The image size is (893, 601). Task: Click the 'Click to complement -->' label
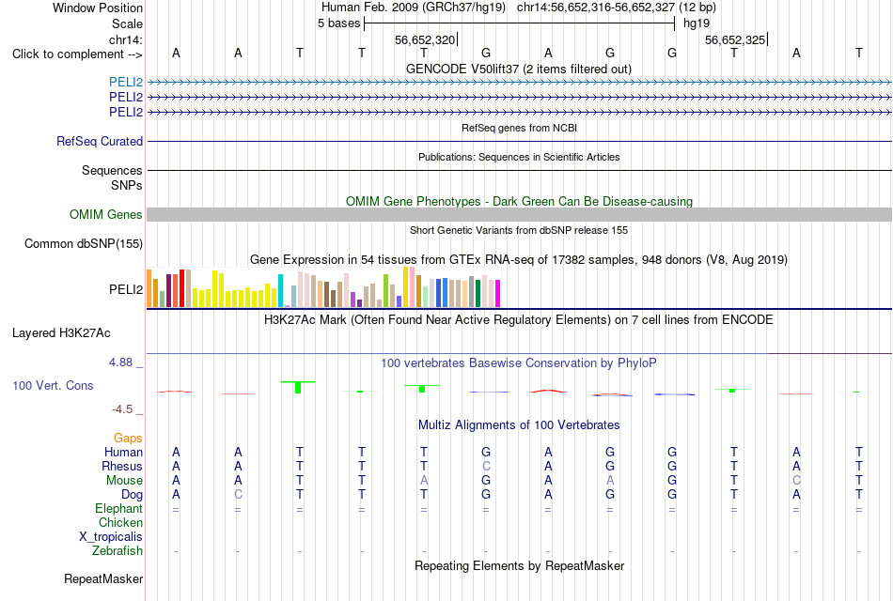77,54
